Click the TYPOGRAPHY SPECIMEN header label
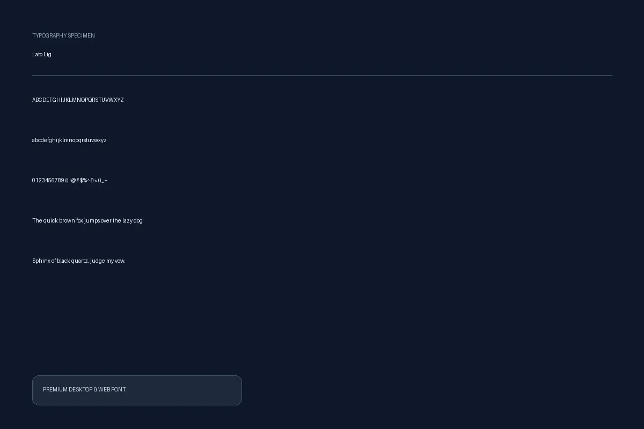The image size is (644, 429). click(x=63, y=35)
